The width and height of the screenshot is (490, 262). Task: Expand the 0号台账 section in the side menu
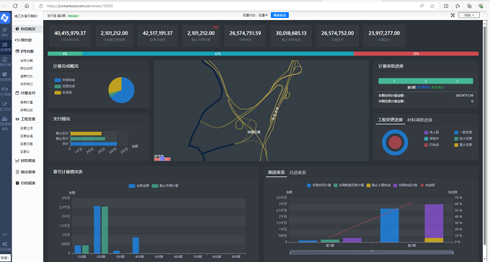click(x=27, y=51)
